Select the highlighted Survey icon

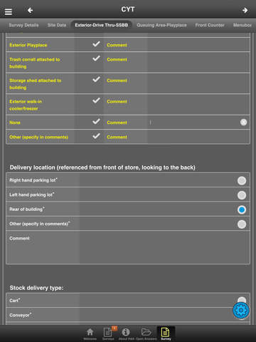(166, 333)
